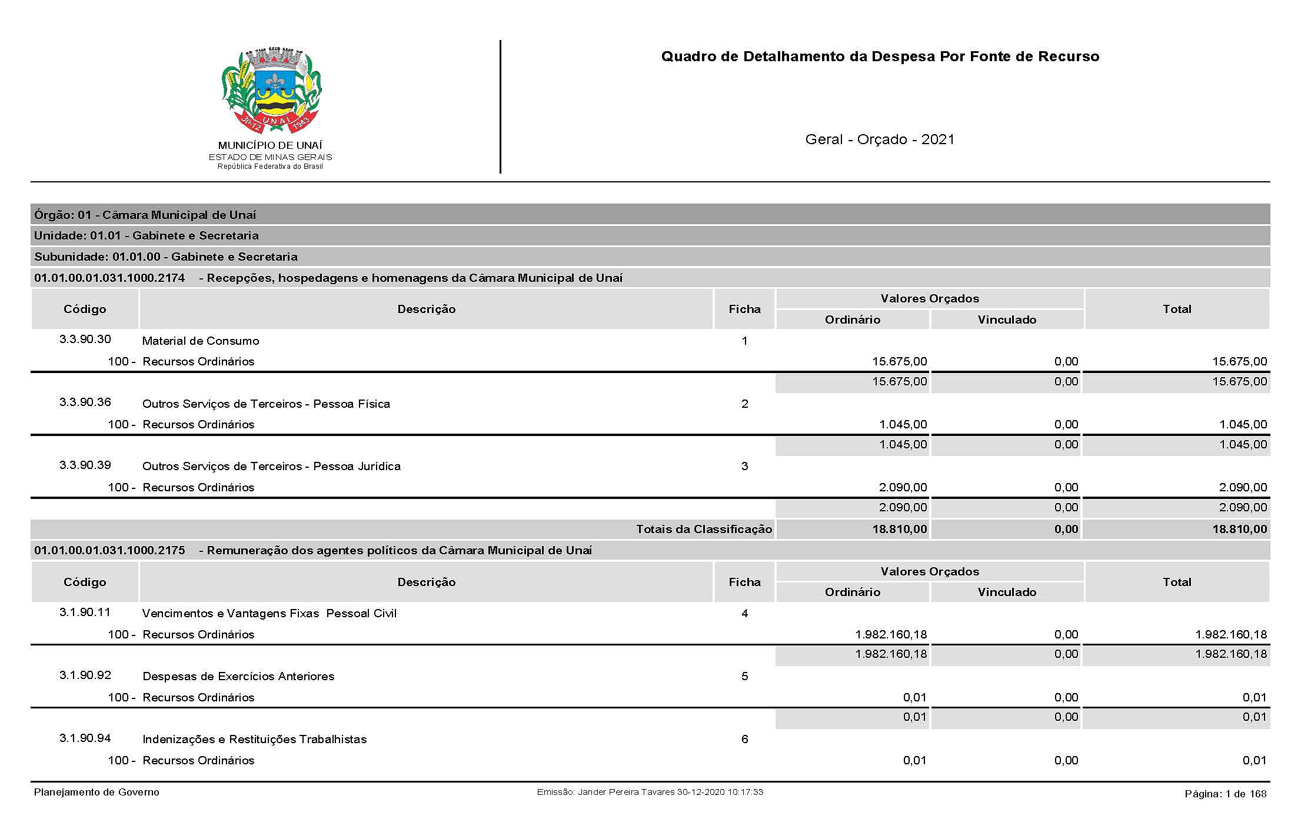Click the first Código column header
The height and width of the screenshot is (832, 1301).
point(85,309)
